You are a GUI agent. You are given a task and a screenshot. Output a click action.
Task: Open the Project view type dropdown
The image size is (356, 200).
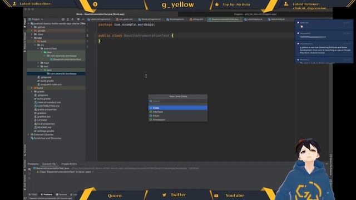tap(36, 19)
